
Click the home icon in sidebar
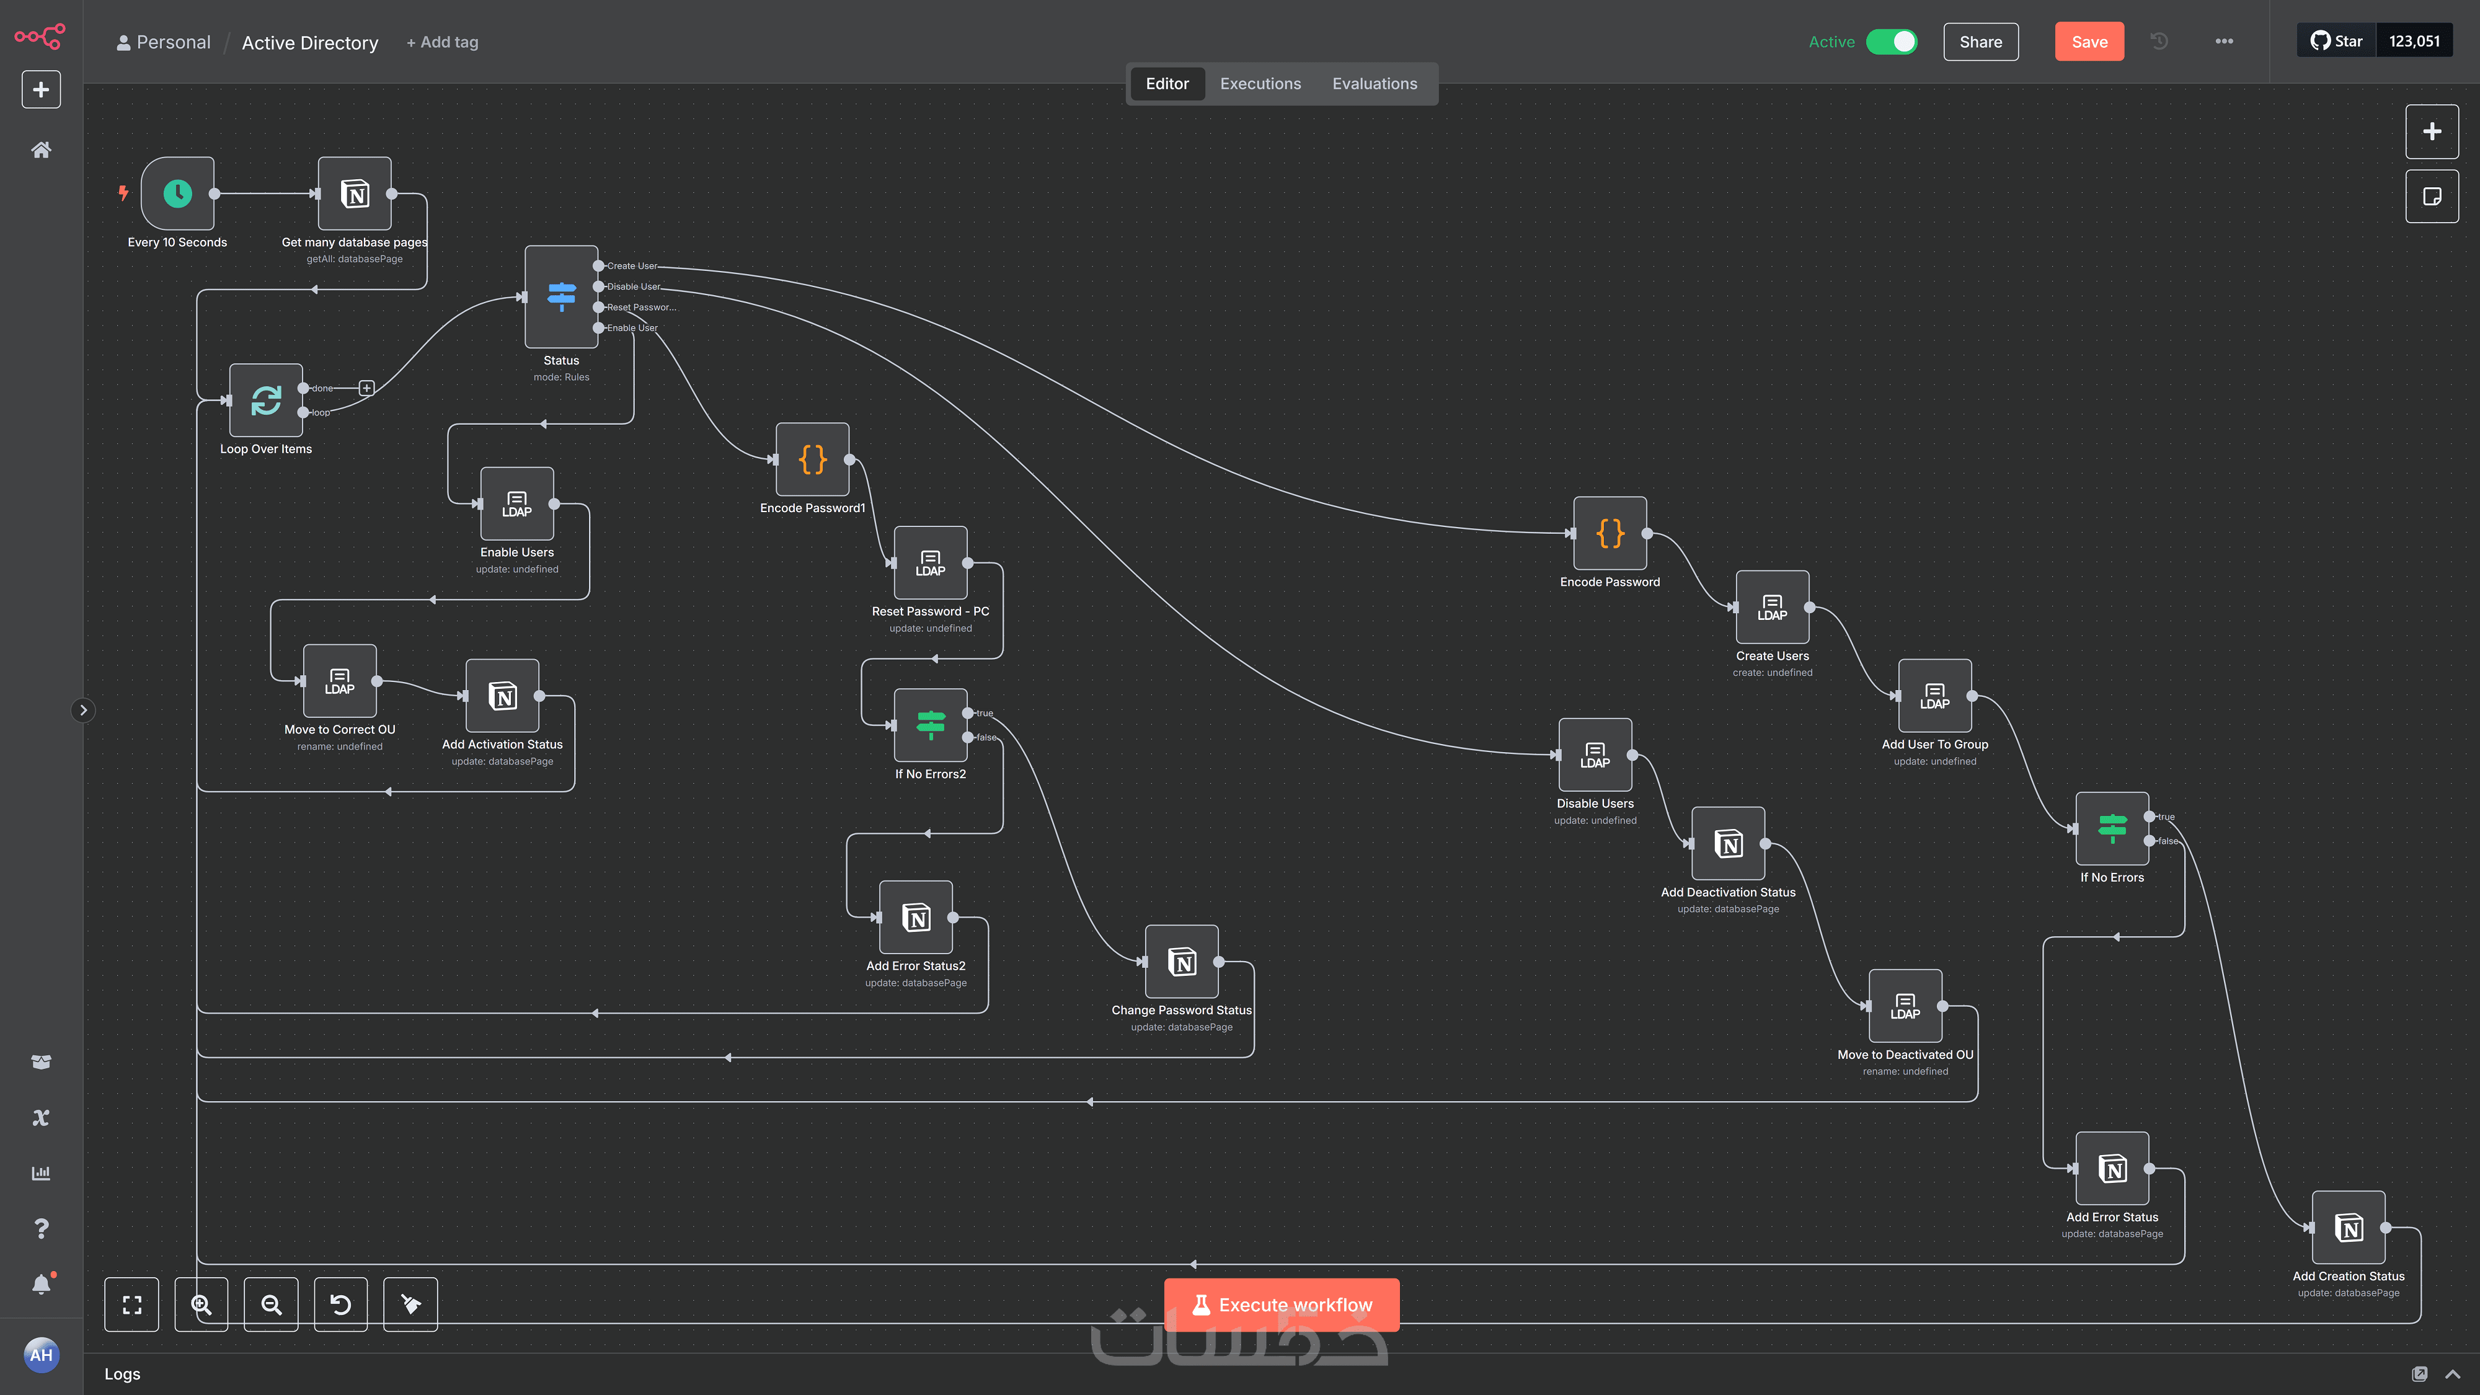coord(40,150)
